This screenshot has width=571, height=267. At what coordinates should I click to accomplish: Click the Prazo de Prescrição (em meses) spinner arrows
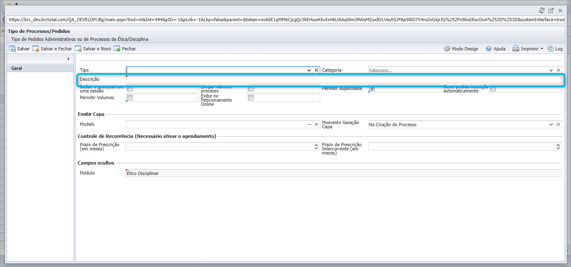click(x=316, y=146)
